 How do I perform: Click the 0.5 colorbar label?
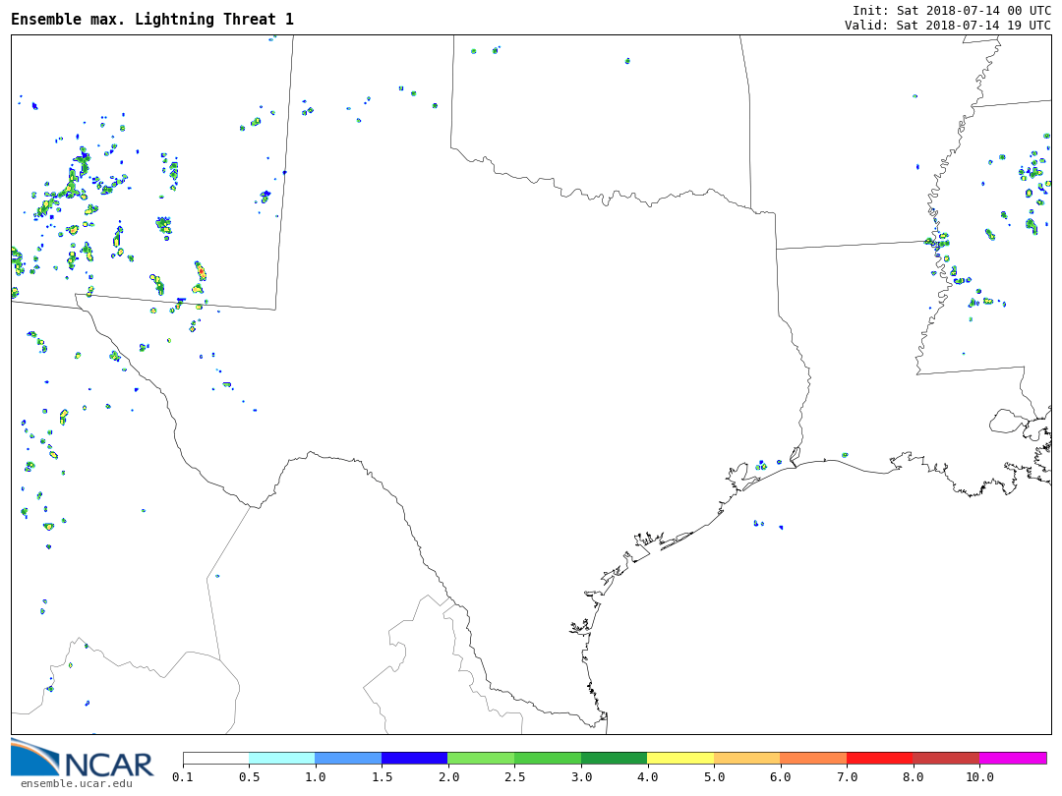pos(249,776)
